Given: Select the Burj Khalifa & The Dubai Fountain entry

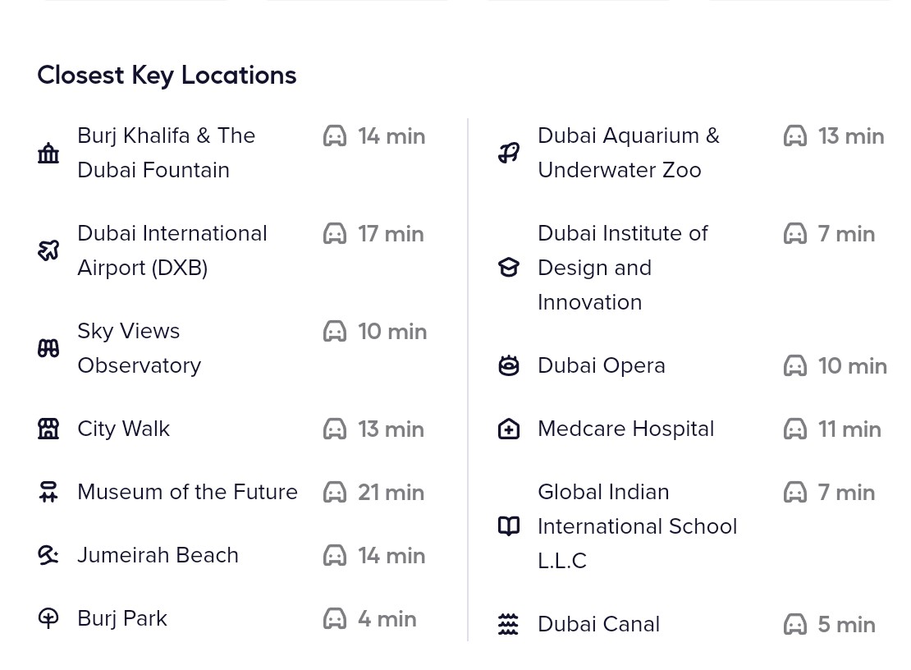Looking at the screenshot, I should coord(166,153).
